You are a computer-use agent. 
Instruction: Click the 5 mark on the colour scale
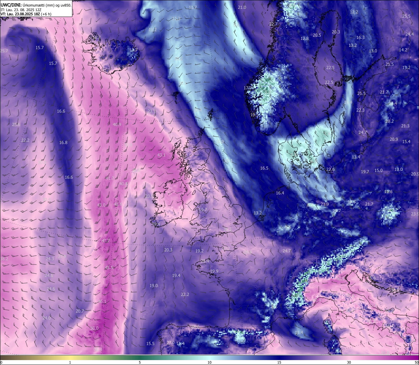[140, 362]
